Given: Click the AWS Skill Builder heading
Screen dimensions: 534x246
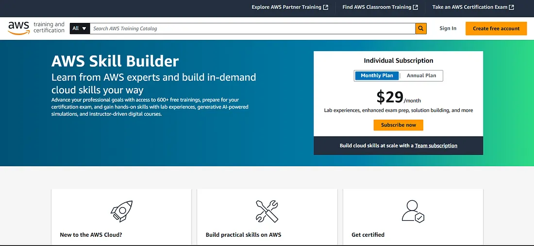Looking at the screenshot, I should pyautogui.click(x=115, y=61).
